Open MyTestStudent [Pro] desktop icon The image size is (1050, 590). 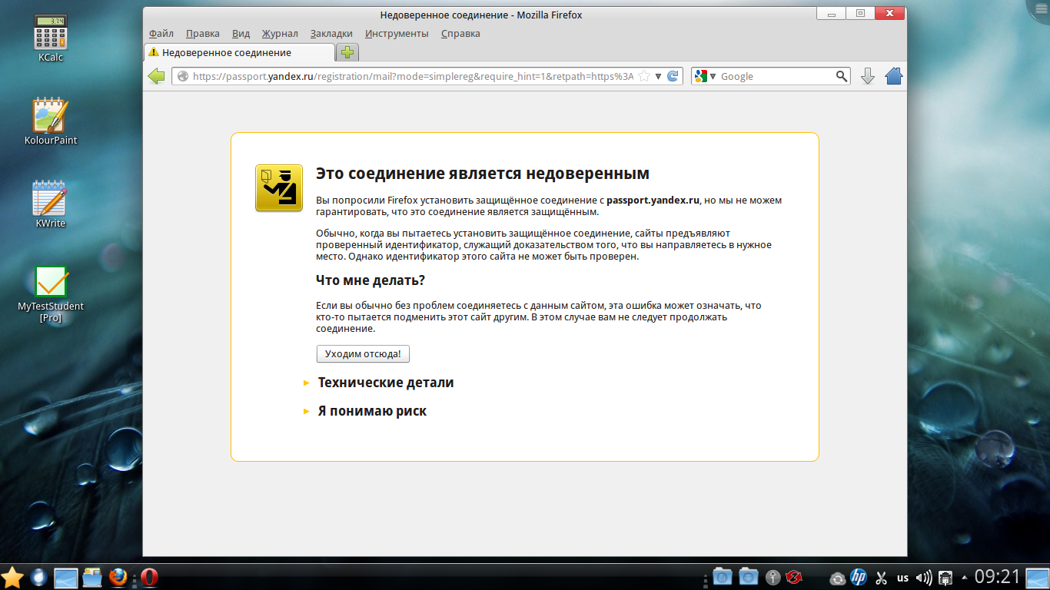(51, 293)
